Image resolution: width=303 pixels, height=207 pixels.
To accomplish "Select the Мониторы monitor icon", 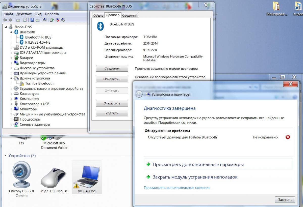I will (x=16, y=109).
